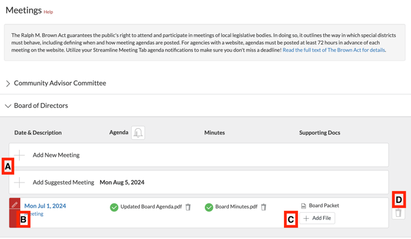
Task: Click green checkmark beside Board Minutes.pdf
Action: point(209,207)
